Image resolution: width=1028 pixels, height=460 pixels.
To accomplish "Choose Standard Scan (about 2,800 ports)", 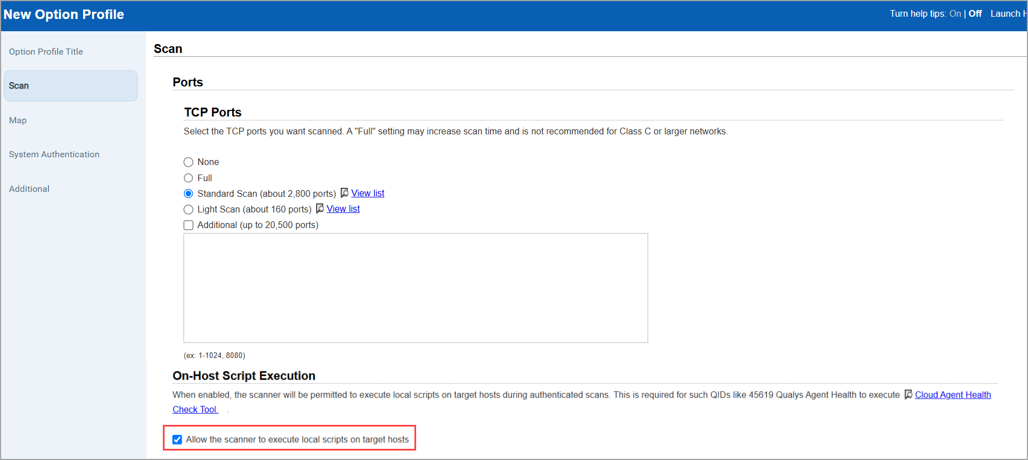I will click(189, 193).
